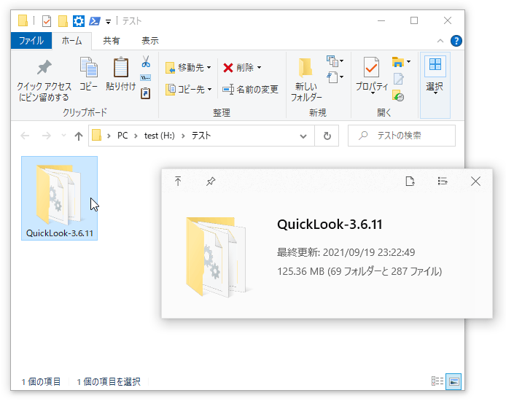Click Pin to Quick Access icon

pyautogui.click(x=44, y=67)
